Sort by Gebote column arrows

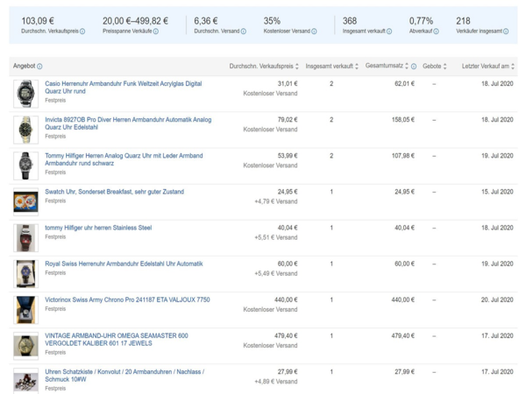(444, 67)
